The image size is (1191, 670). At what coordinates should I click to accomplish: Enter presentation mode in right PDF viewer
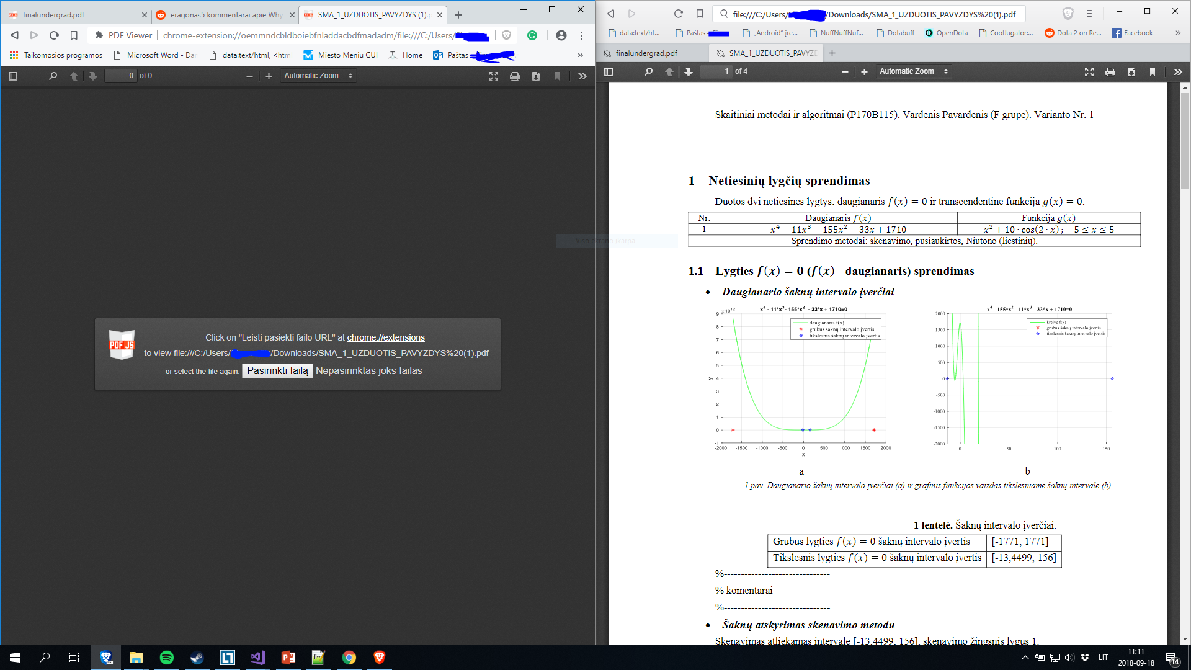point(1089,72)
